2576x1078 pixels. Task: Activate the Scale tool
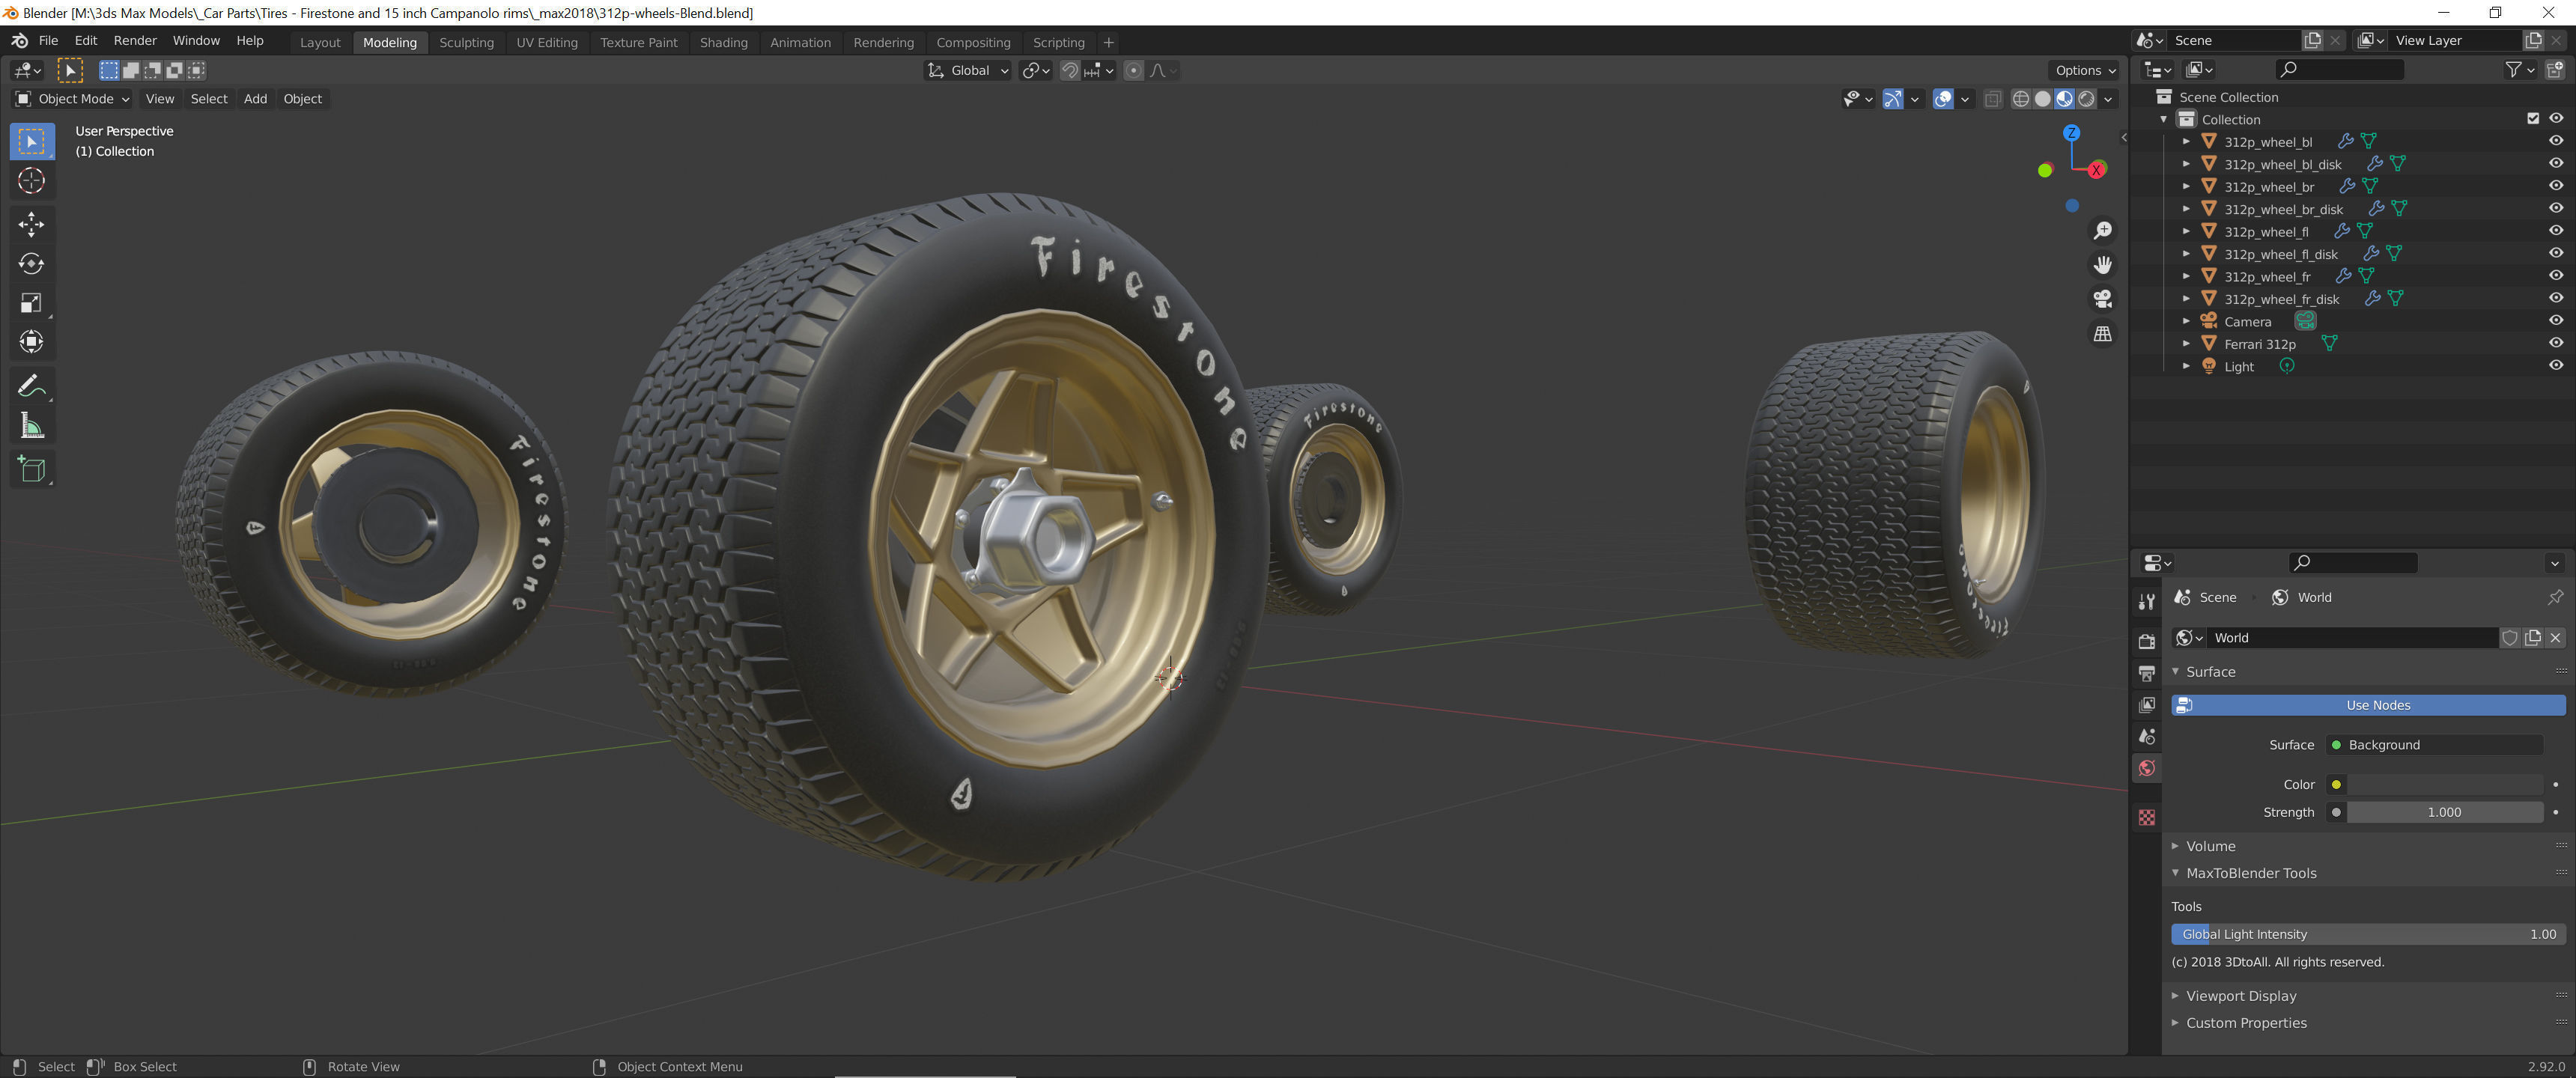click(31, 303)
